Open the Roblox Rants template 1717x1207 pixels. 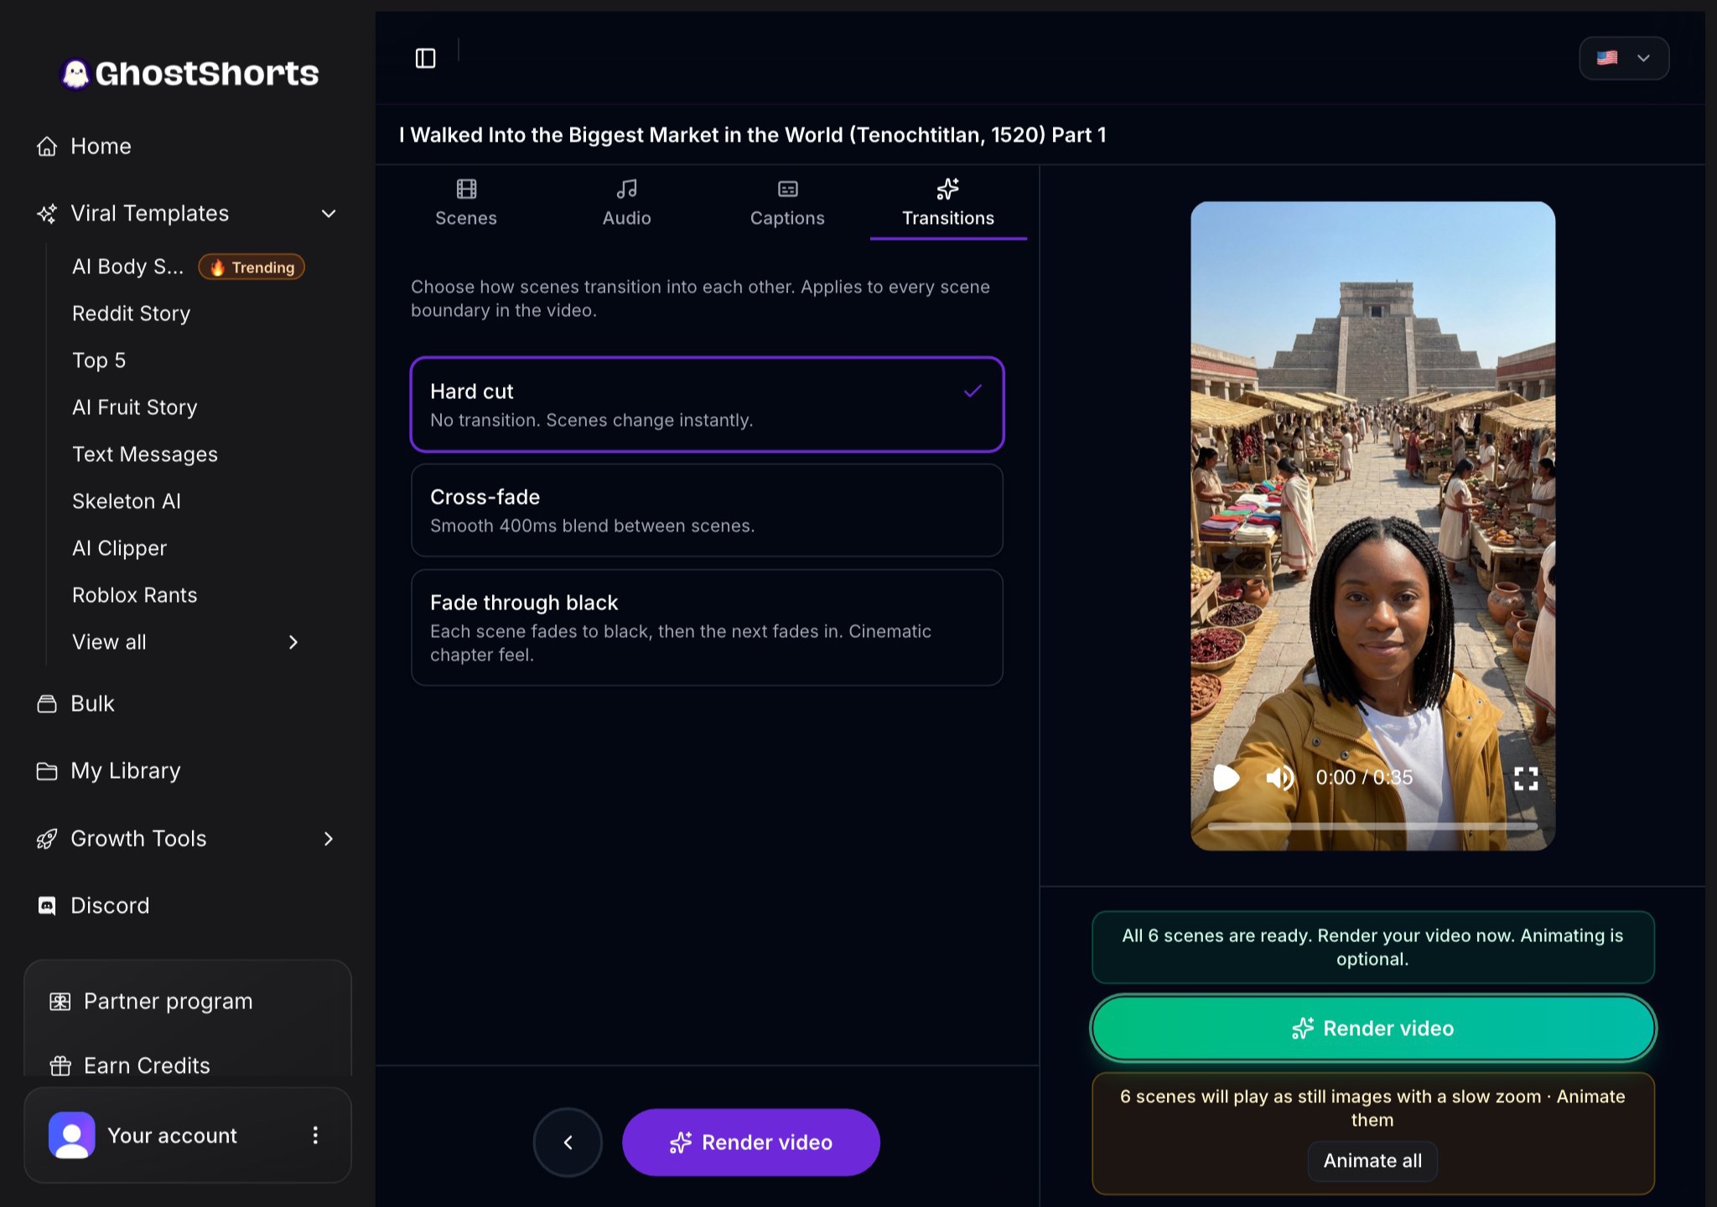(x=134, y=595)
